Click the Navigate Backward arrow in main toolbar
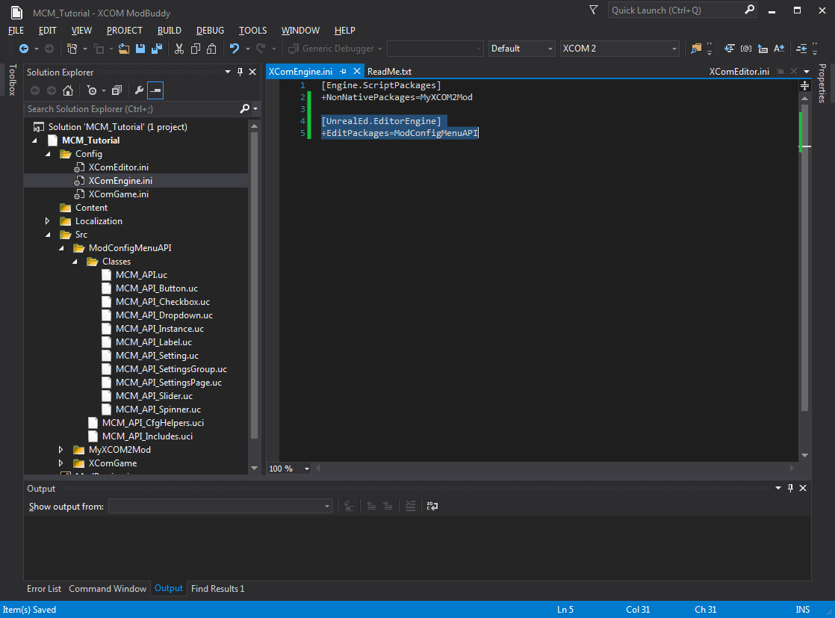The width and height of the screenshot is (835, 618). pyautogui.click(x=23, y=49)
